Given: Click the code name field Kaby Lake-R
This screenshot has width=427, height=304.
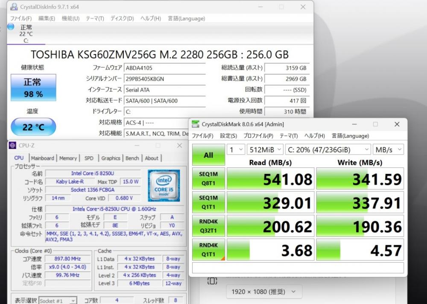Looking at the screenshot, I should pyautogui.click(x=70, y=181).
